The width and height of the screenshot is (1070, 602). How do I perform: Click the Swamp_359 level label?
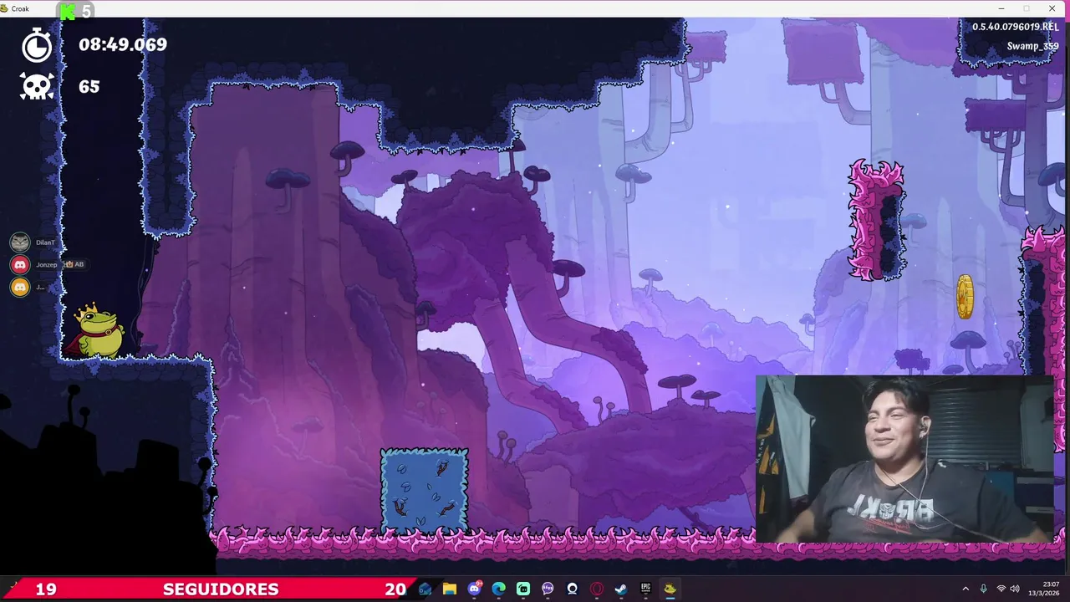(x=1033, y=47)
